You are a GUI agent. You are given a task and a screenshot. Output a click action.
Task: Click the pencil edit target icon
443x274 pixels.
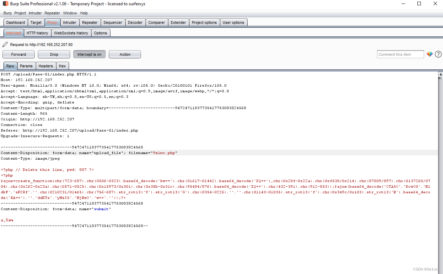coord(5,45)
